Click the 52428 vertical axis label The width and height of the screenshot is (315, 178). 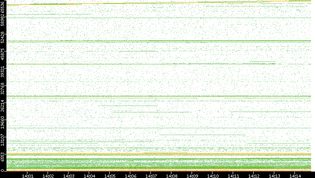pyautogui.click(x=2, y=37)
